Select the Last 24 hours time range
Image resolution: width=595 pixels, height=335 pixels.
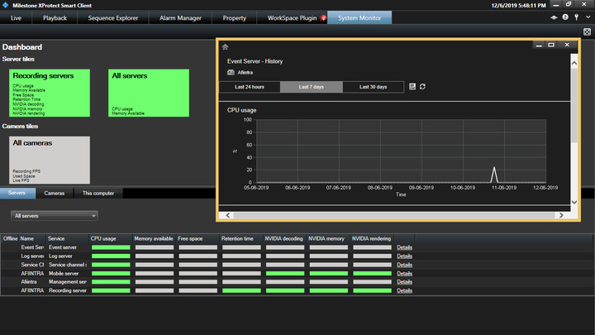pyautogui.click(x=250, y=86)
